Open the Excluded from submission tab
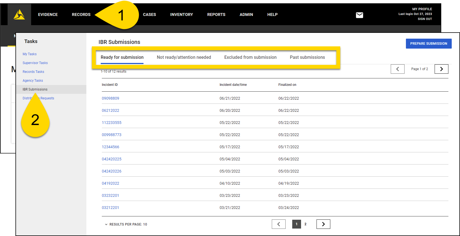 coord(250,57)
